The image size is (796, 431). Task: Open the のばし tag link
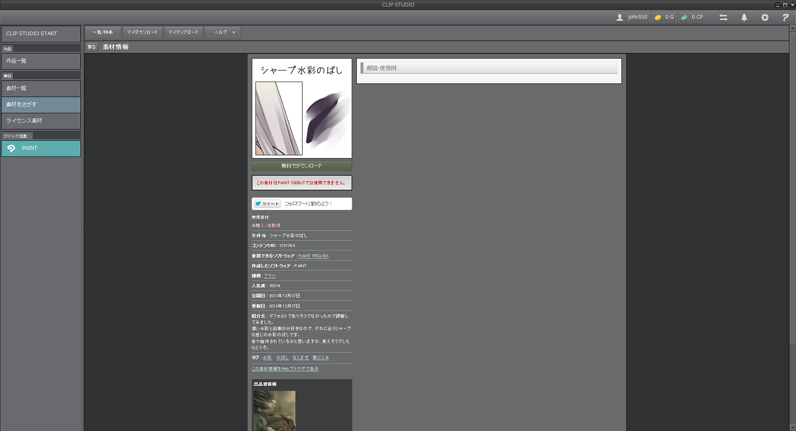click(x=282, y=358)
